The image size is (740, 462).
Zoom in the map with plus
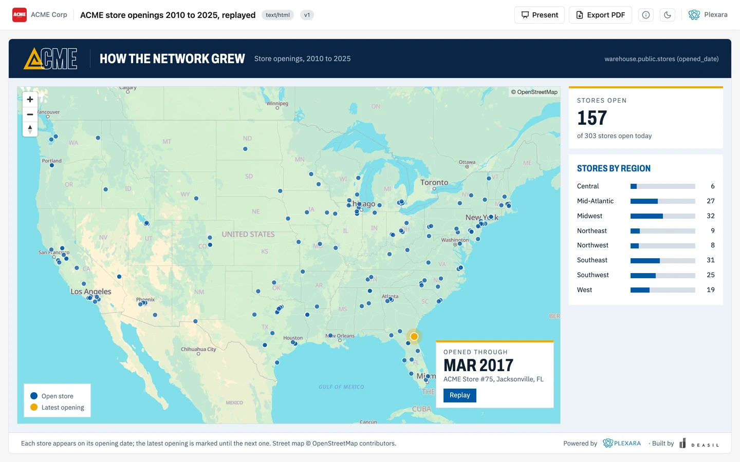coord(30,99)
